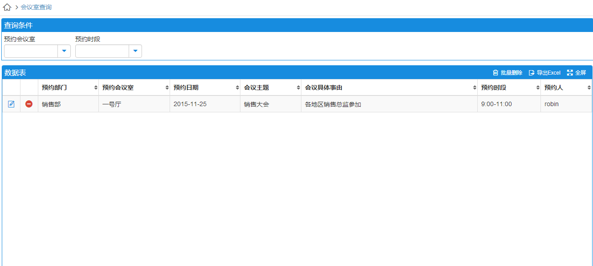The height and width of the screenshot is (266, 593).
Task: Open the 预约时段 dropdown arrow
Action: coord(135,52)
